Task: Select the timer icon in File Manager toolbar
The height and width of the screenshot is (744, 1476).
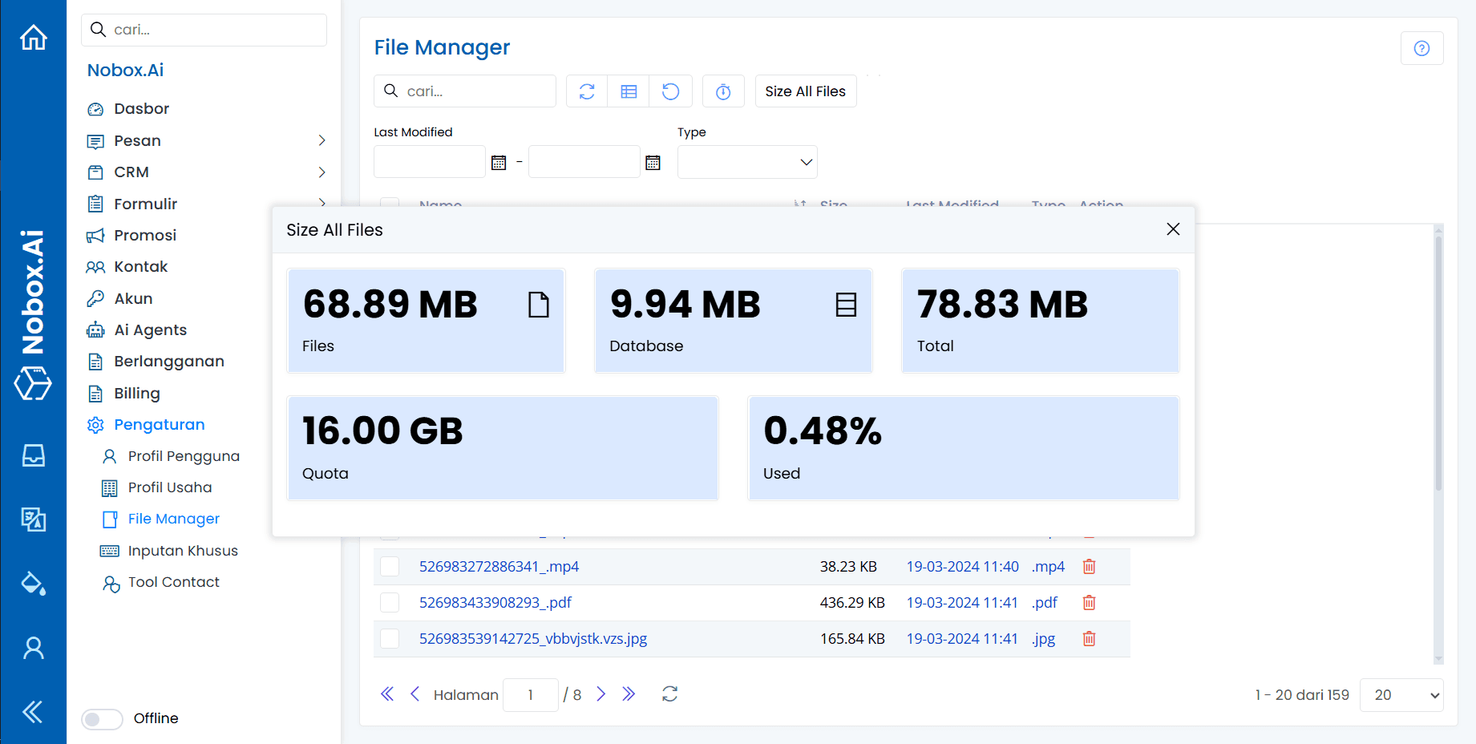Action: (722, 91)
